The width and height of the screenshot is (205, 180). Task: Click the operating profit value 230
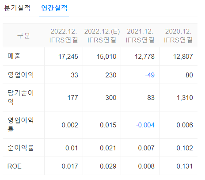(x=111, y=75)
